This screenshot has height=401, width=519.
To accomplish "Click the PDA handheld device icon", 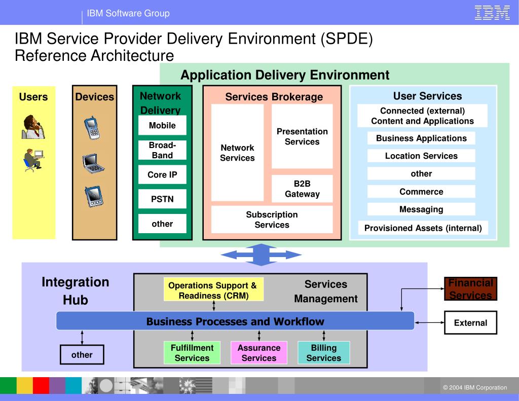I will [94, 197].
